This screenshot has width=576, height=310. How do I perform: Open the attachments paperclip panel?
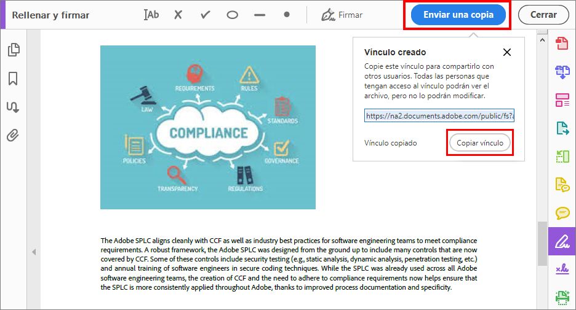coord(13,136)
